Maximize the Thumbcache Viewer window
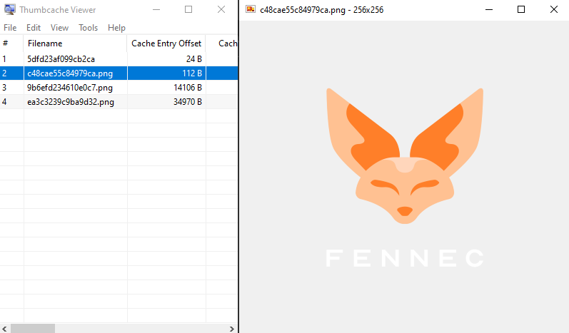 [x=188, y=9]
